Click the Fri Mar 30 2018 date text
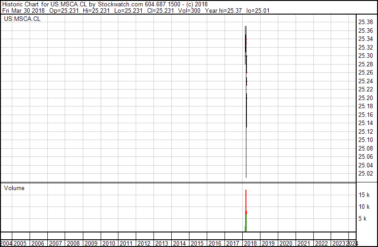Screen dimensions: 378x247 click(x=23, y=10)
